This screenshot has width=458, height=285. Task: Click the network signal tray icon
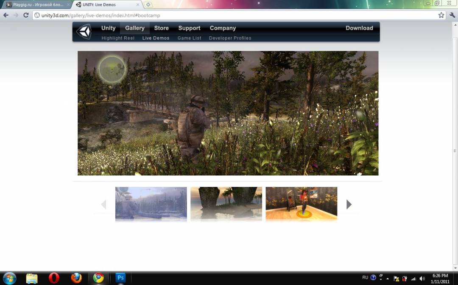pyautogui.click(x=413, y=279)
